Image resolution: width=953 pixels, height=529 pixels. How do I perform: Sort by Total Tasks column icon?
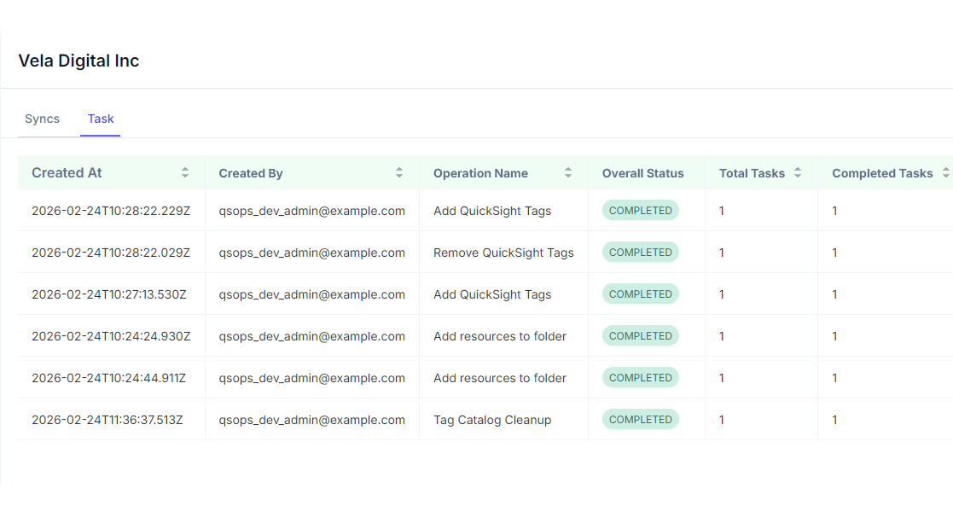click(798, 172)
